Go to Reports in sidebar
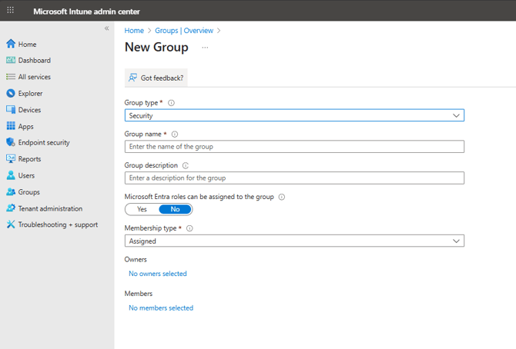Image resolution: width=516 pixels, height=349 pixels. pyautogui.click(x=29, y=159)
